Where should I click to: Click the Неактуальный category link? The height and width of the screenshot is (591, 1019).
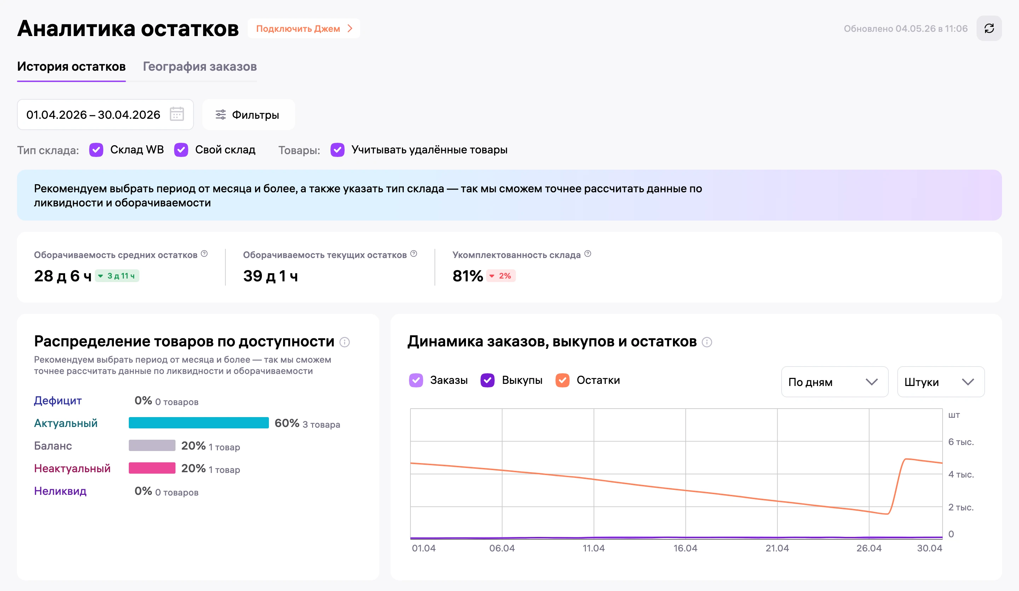(x=73, y=469)
